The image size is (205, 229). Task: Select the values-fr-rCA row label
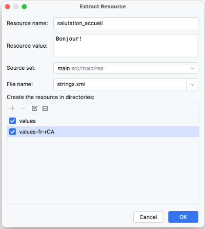(37, 132)
